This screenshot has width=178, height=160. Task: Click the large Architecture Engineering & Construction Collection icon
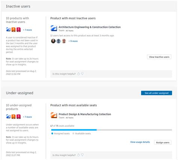coord(54,28)
